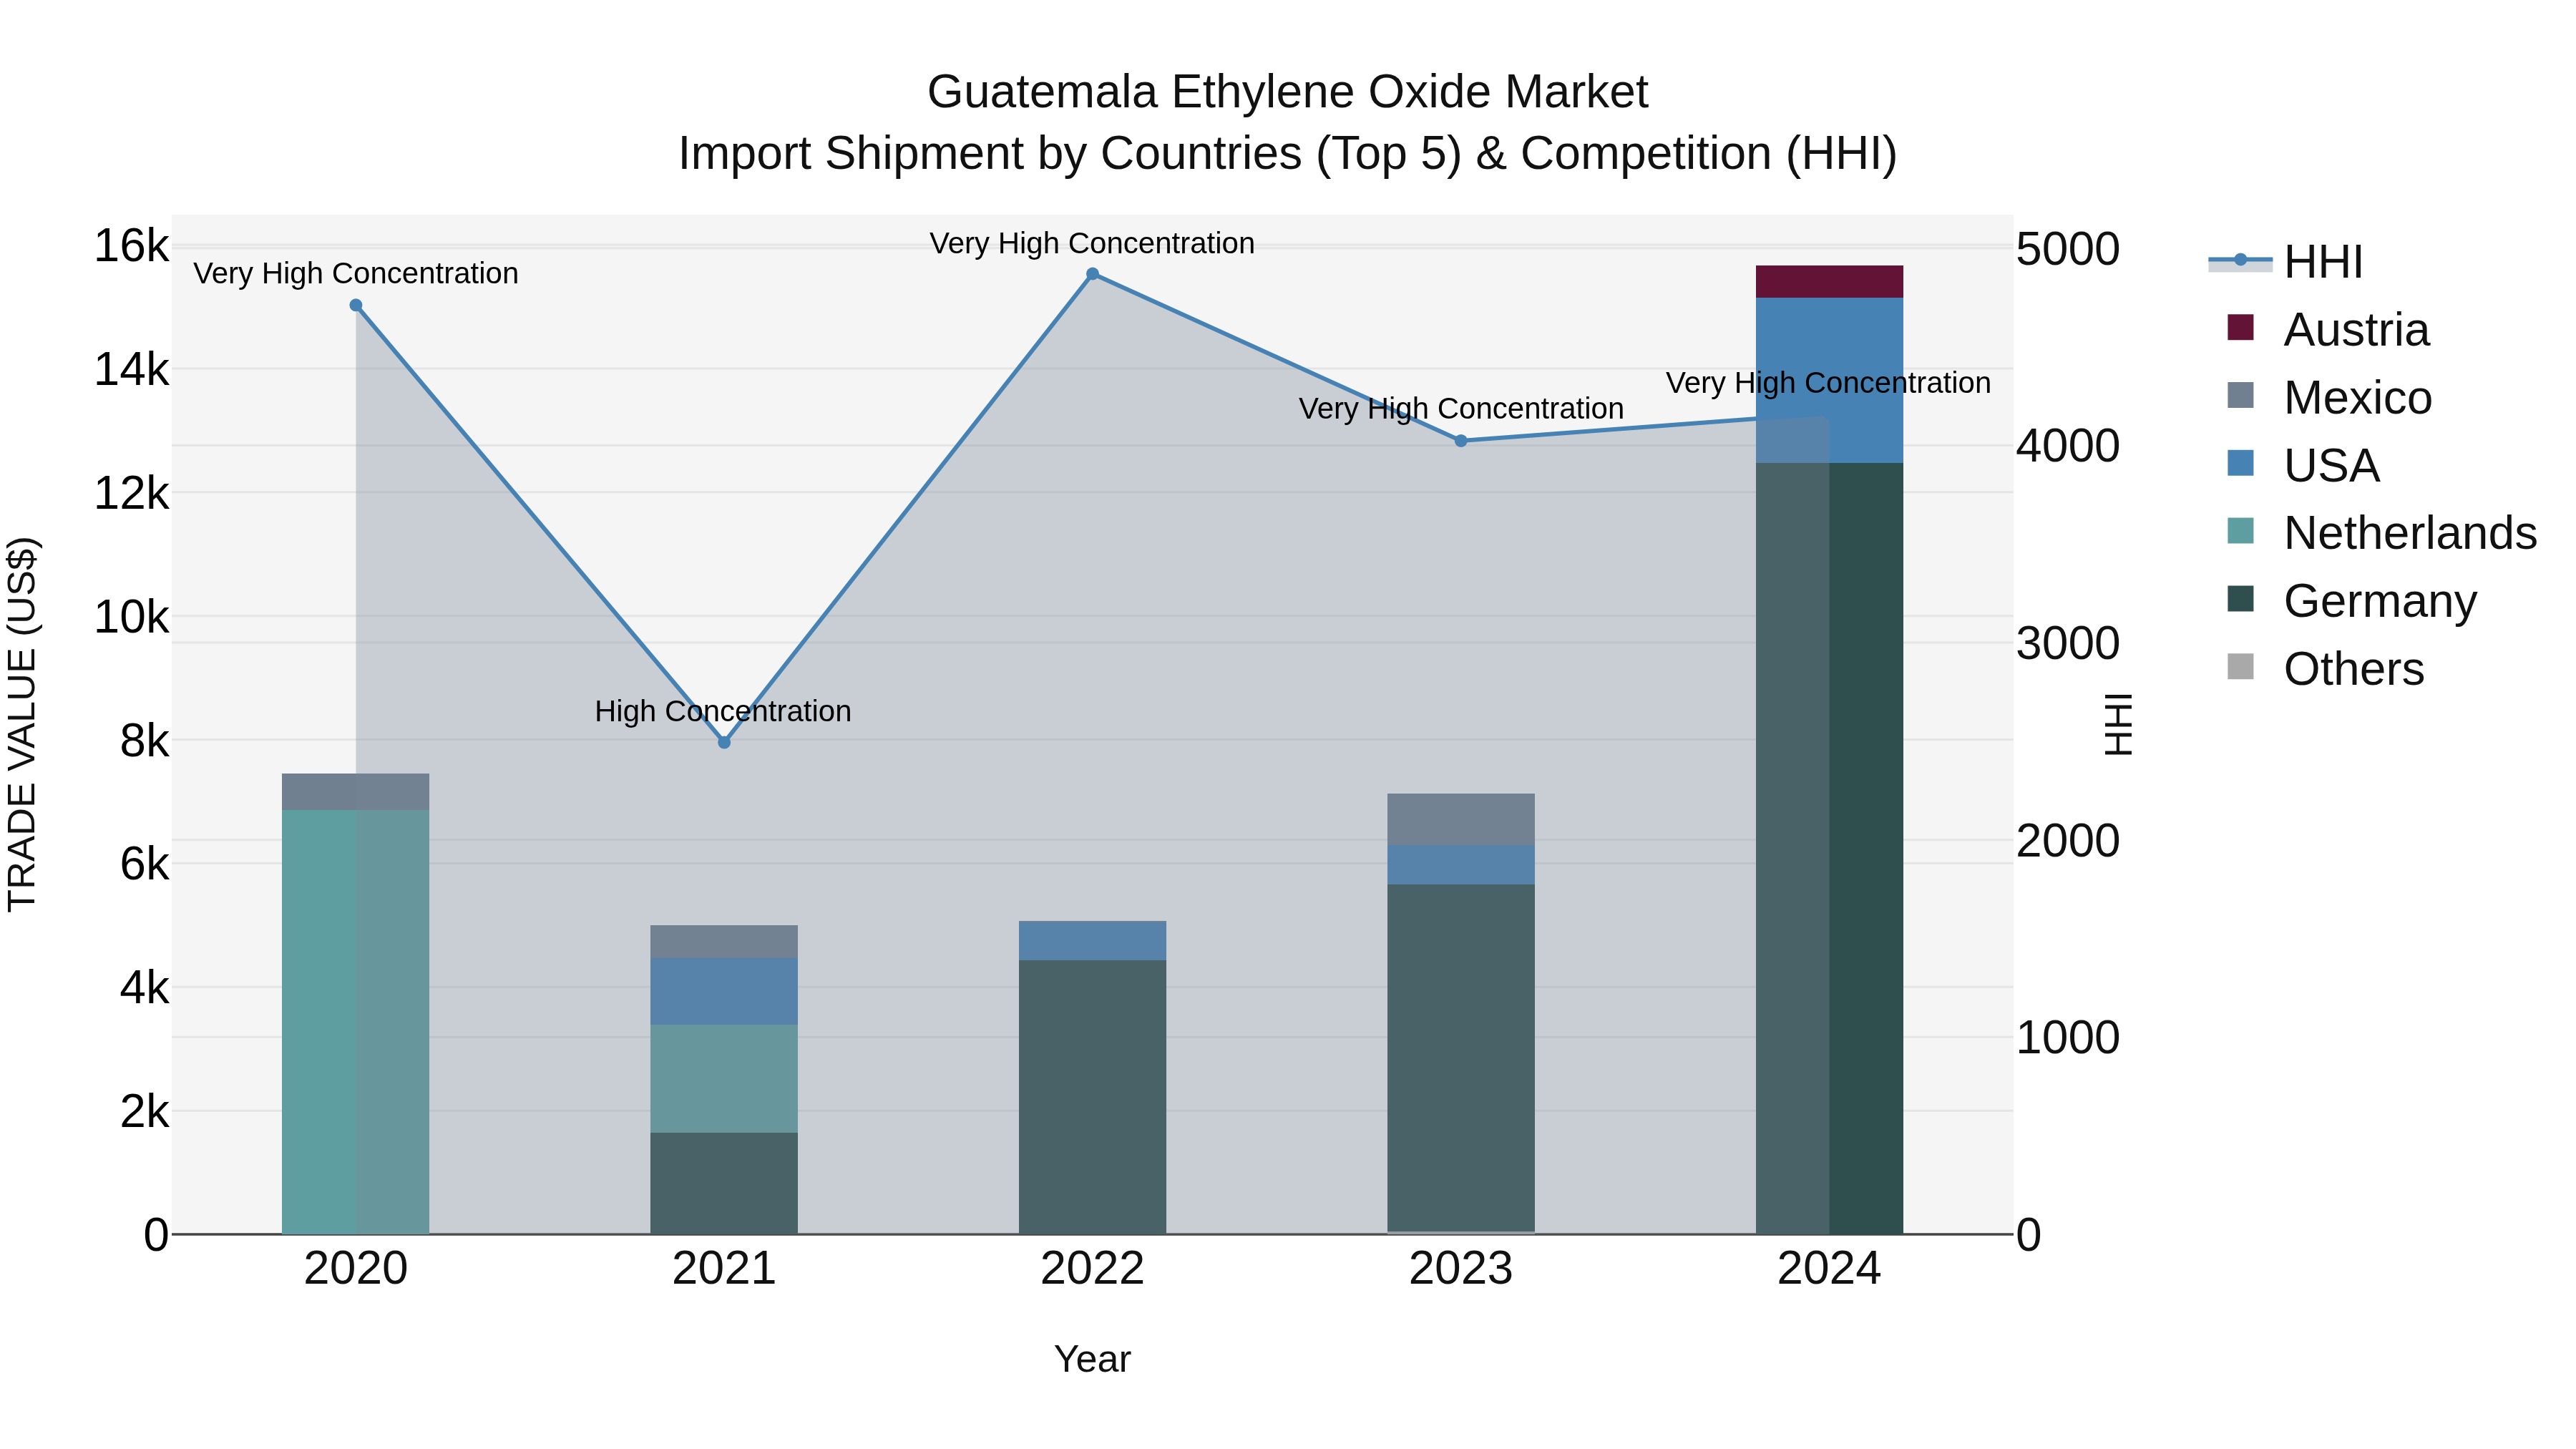Click the '10k' left axis tick
Image resolution: width=2576 pixels, height=1449 pixels.
pos(131,617)
